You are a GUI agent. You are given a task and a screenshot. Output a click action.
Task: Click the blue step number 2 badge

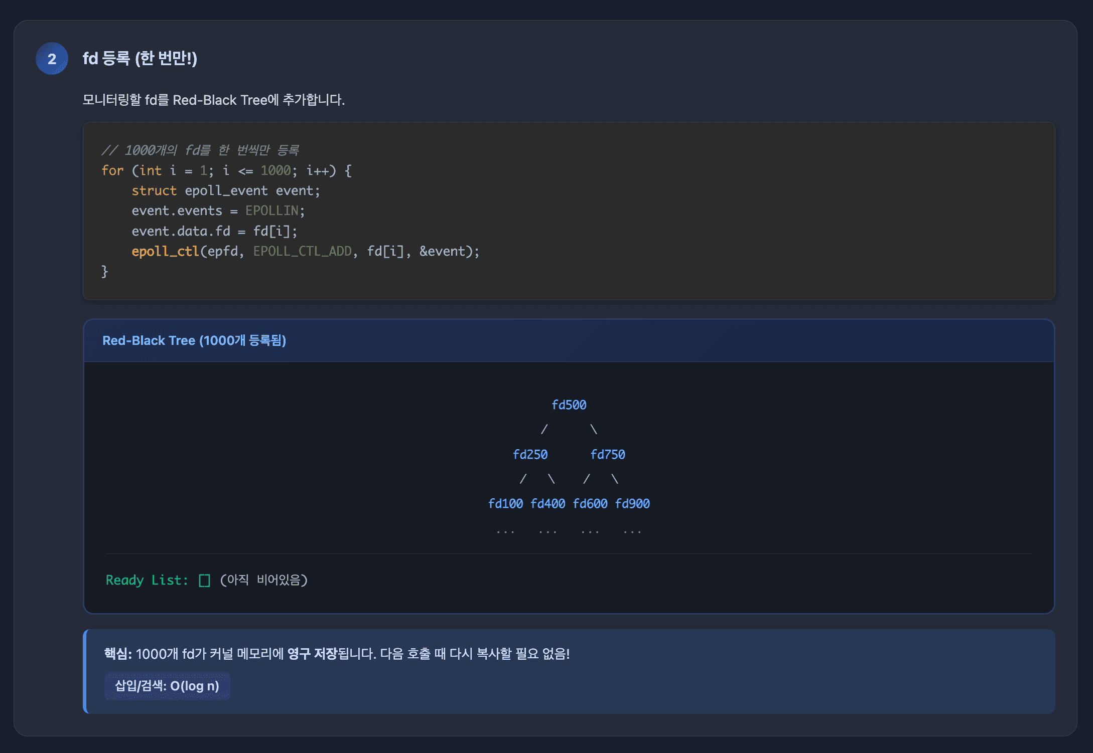click(x=52, y=59)
